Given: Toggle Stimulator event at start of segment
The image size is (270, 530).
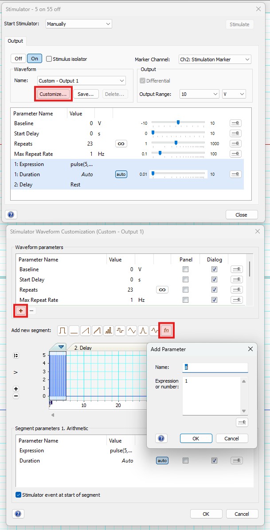Looking at the screenshot, I should pos(19,495).
